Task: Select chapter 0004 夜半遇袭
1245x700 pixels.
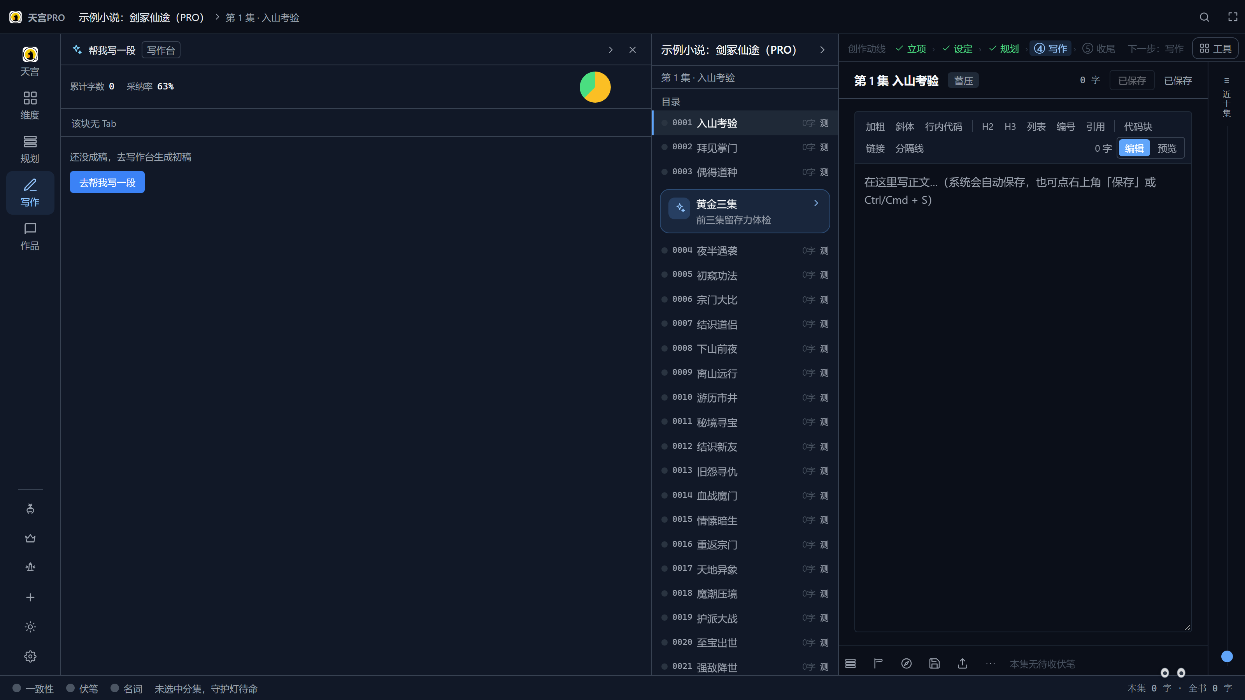Action: (745, 251)
